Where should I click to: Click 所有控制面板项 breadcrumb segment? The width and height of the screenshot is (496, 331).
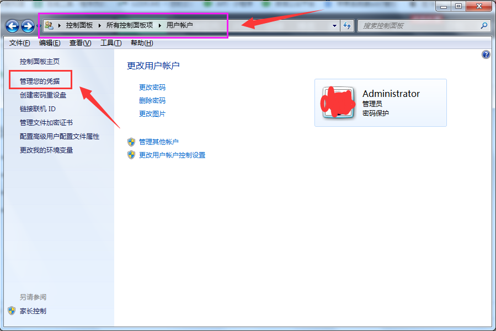tap(130, 25)
